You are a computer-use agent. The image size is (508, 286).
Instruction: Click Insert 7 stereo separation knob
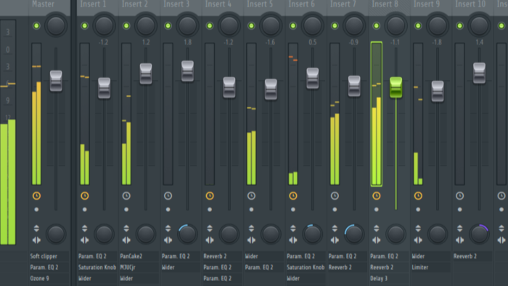(x=354, y=234)
